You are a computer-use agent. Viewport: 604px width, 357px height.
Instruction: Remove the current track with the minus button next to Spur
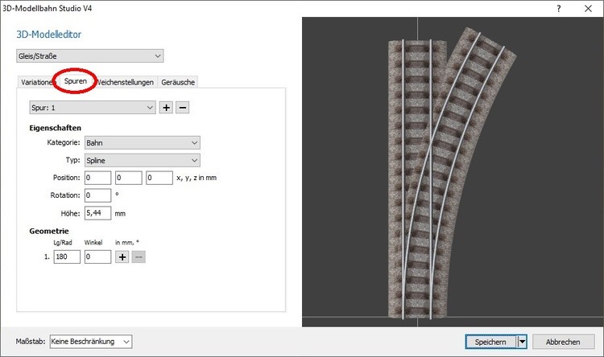pos(182,108)
